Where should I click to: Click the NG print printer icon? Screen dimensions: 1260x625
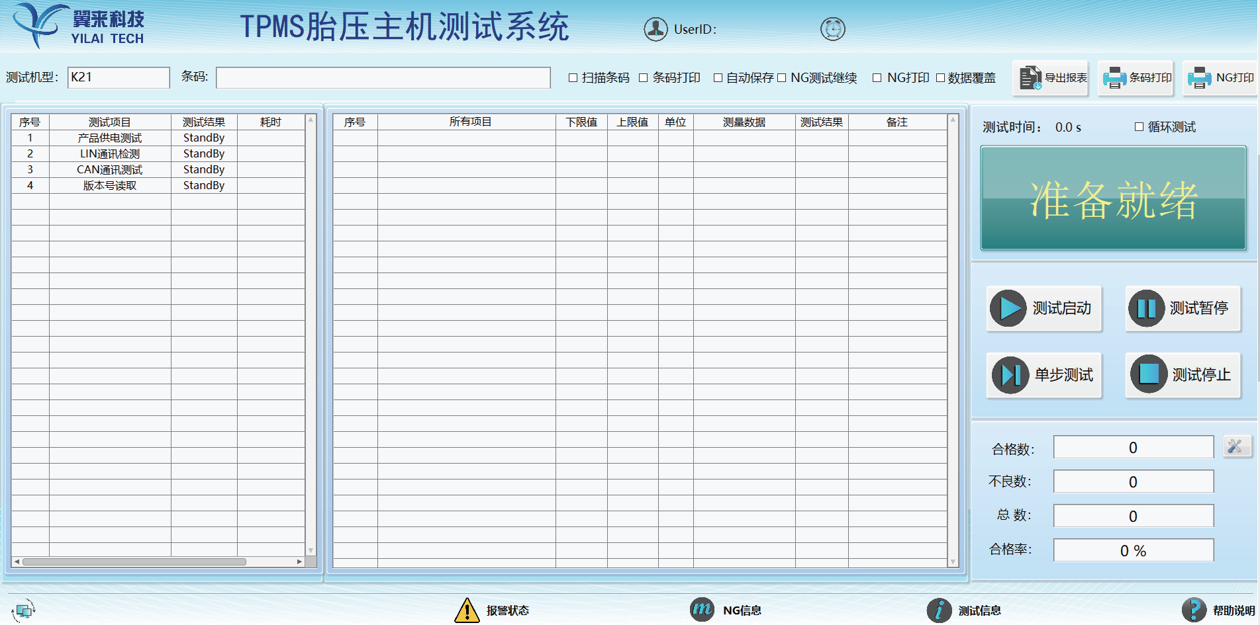tap(1199, 77)
